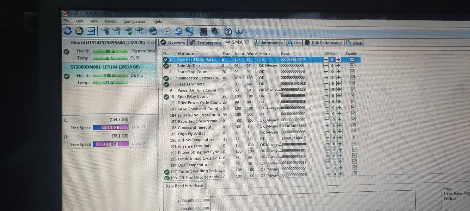Open the View menu
Image resolution: width=470 pixels, height=211 pixels.
coord(94,21)
